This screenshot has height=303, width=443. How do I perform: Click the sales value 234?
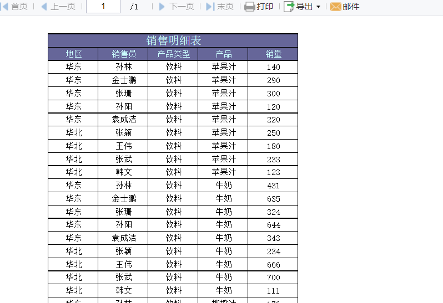274,251
